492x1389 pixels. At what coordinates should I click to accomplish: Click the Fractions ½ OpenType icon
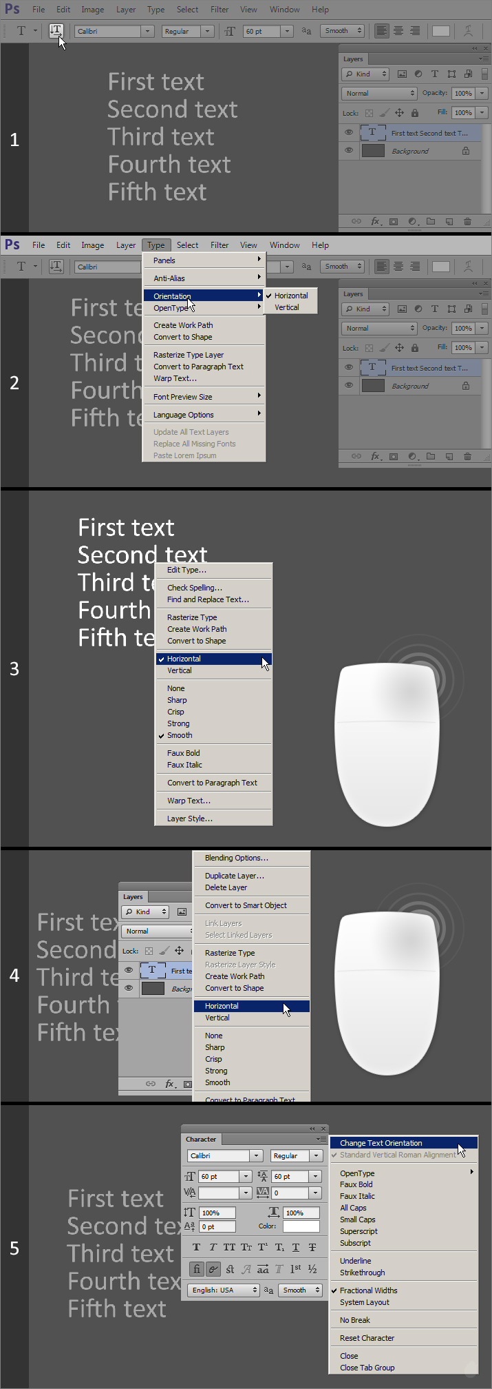click(312, 1269)
